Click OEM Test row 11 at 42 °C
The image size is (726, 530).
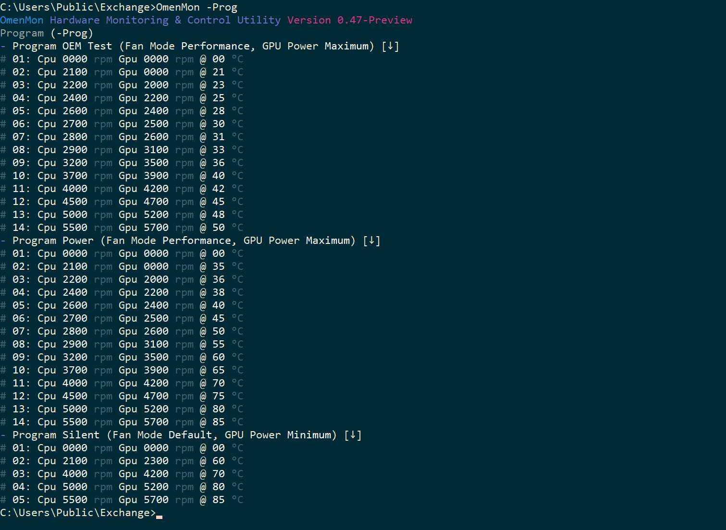(122, 189)
